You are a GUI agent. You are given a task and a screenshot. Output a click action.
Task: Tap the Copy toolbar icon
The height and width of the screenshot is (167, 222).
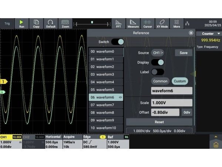pos(36,24)
